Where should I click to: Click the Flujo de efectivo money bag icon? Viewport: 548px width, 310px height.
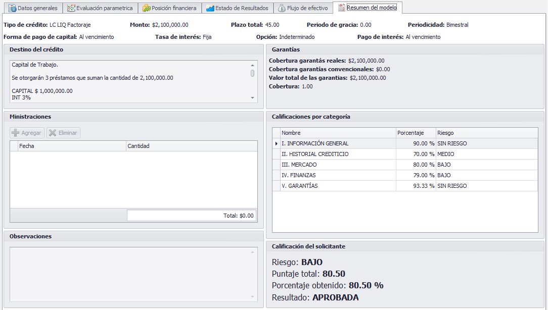282,8
